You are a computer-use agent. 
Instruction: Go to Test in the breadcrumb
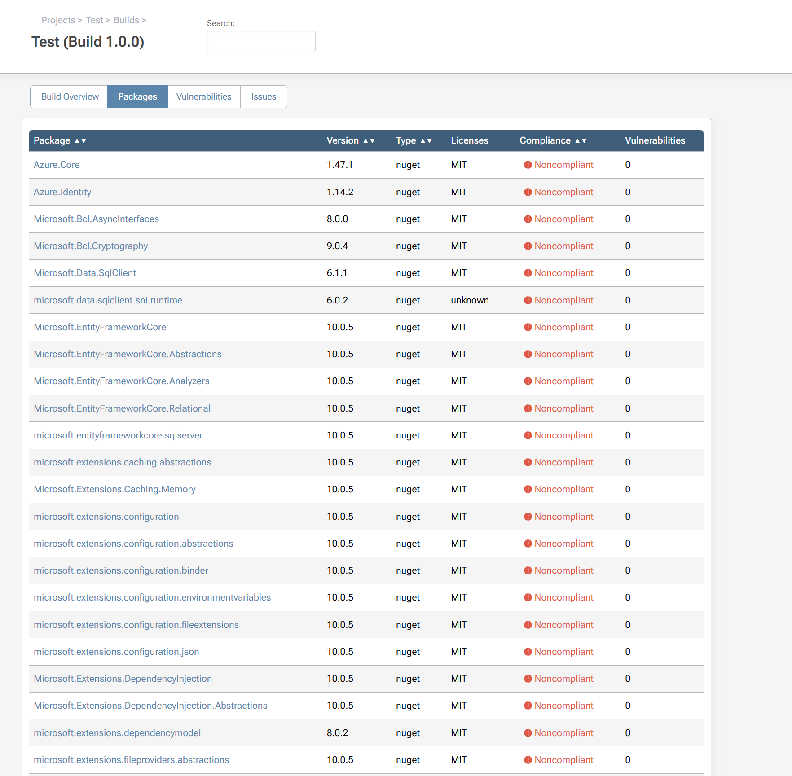coord(94,20)
